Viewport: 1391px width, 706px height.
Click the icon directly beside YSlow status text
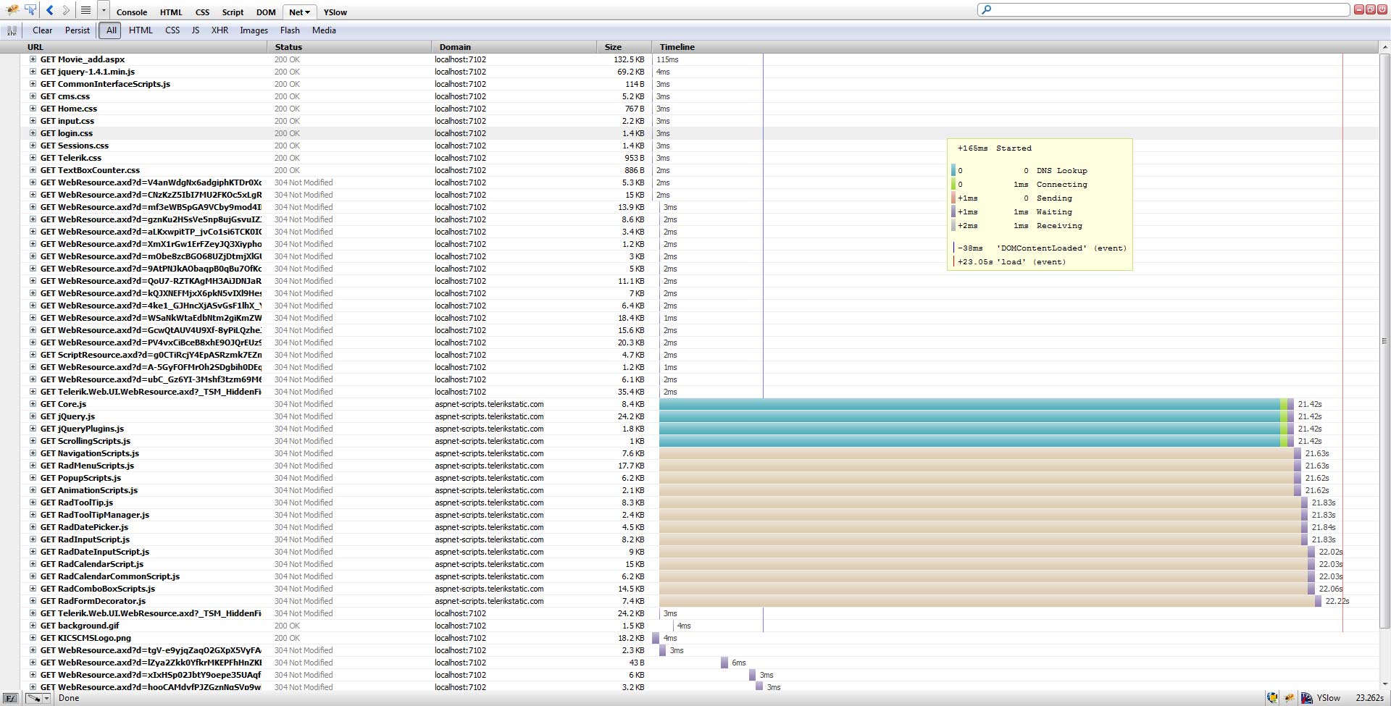point(1307,698)
